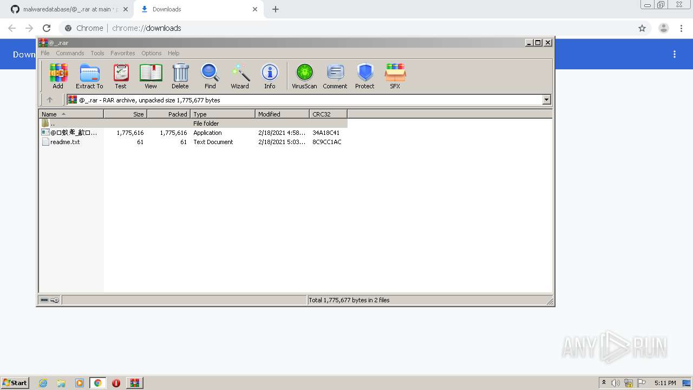Click the Delete trash can icon
693x390 pixels.
pyautogui.click(x=180, y=76)
